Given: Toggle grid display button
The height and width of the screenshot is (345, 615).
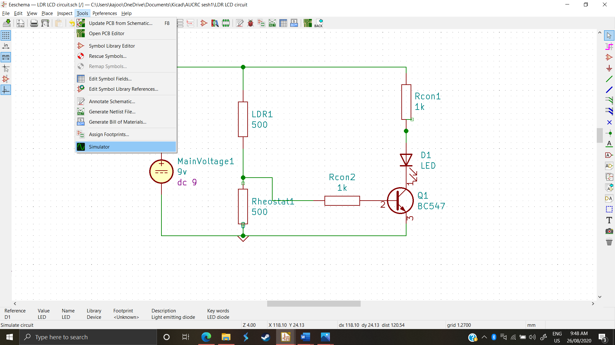Looking at the screenshot, I should click(6, 35).
